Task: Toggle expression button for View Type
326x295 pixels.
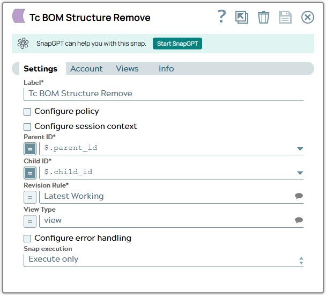Action: click(x=30, y=221)
